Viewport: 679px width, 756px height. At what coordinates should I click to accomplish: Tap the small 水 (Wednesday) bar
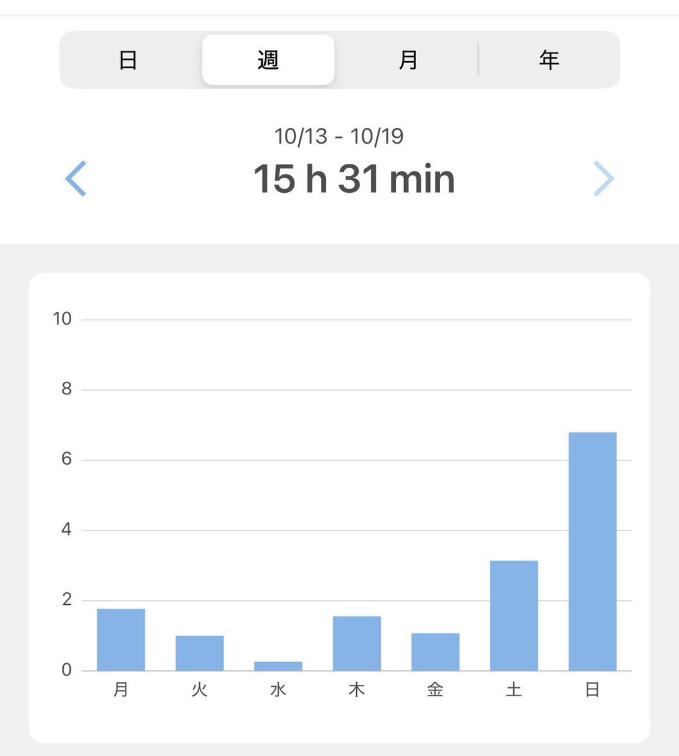278,666
